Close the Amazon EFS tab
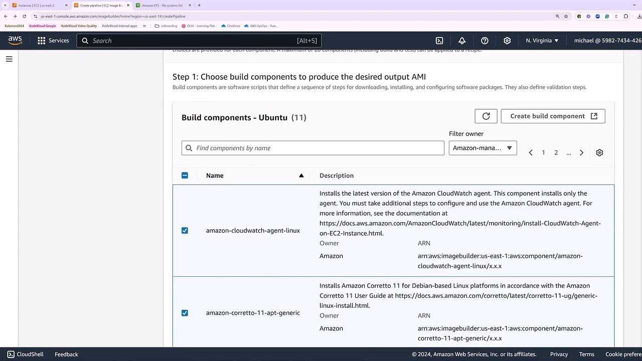The height and width of the screenshot is (361, 642). coord(191,6)
